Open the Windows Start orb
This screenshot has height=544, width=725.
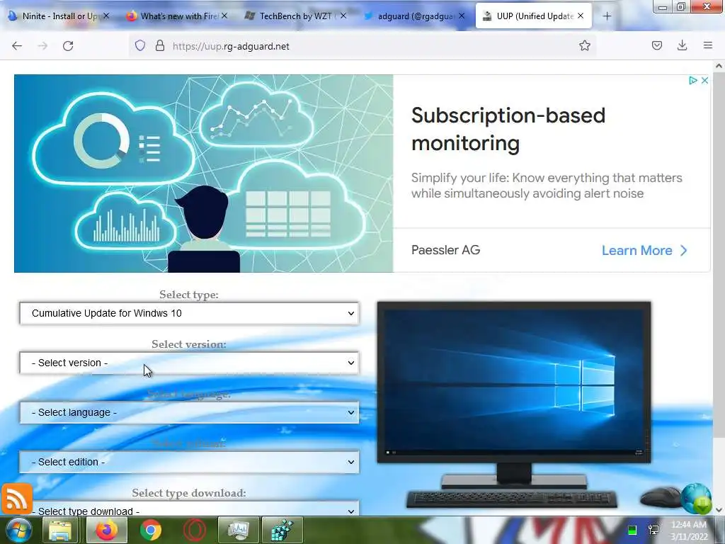(18, 530)
